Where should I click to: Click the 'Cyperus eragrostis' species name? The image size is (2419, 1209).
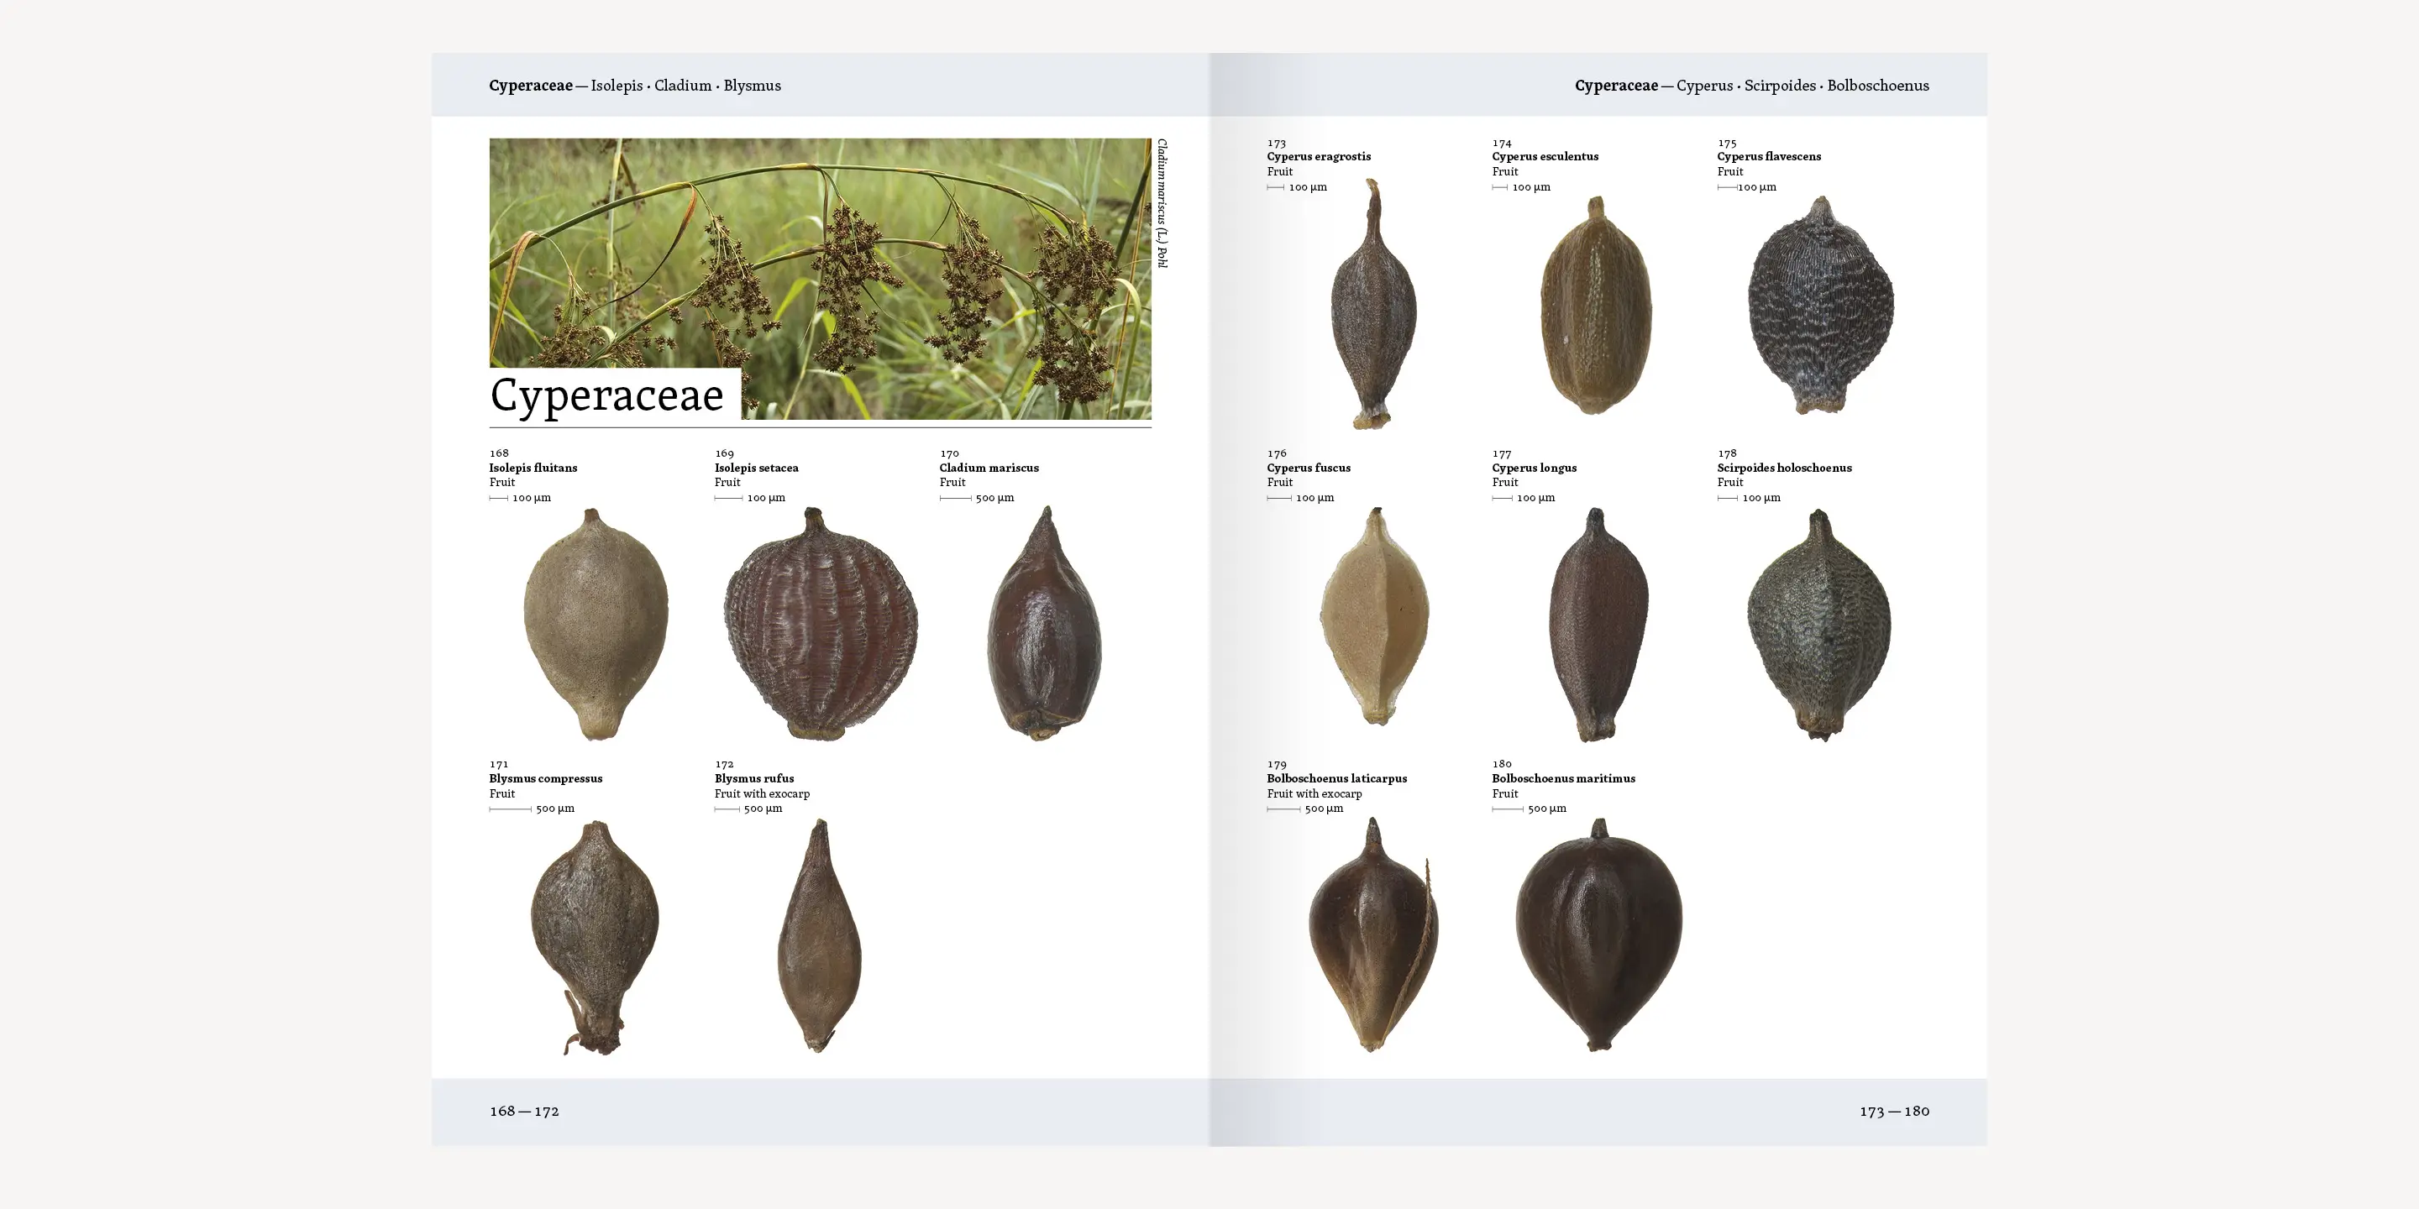click(x=1319, y=157)
